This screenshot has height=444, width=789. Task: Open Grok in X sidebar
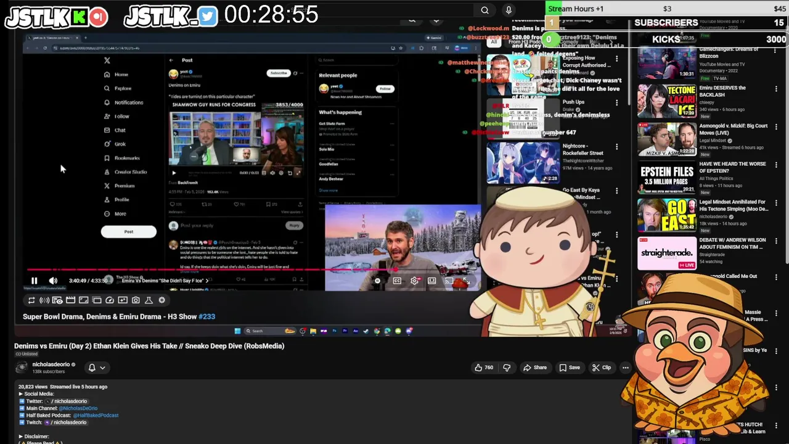[x=115, y=144]
